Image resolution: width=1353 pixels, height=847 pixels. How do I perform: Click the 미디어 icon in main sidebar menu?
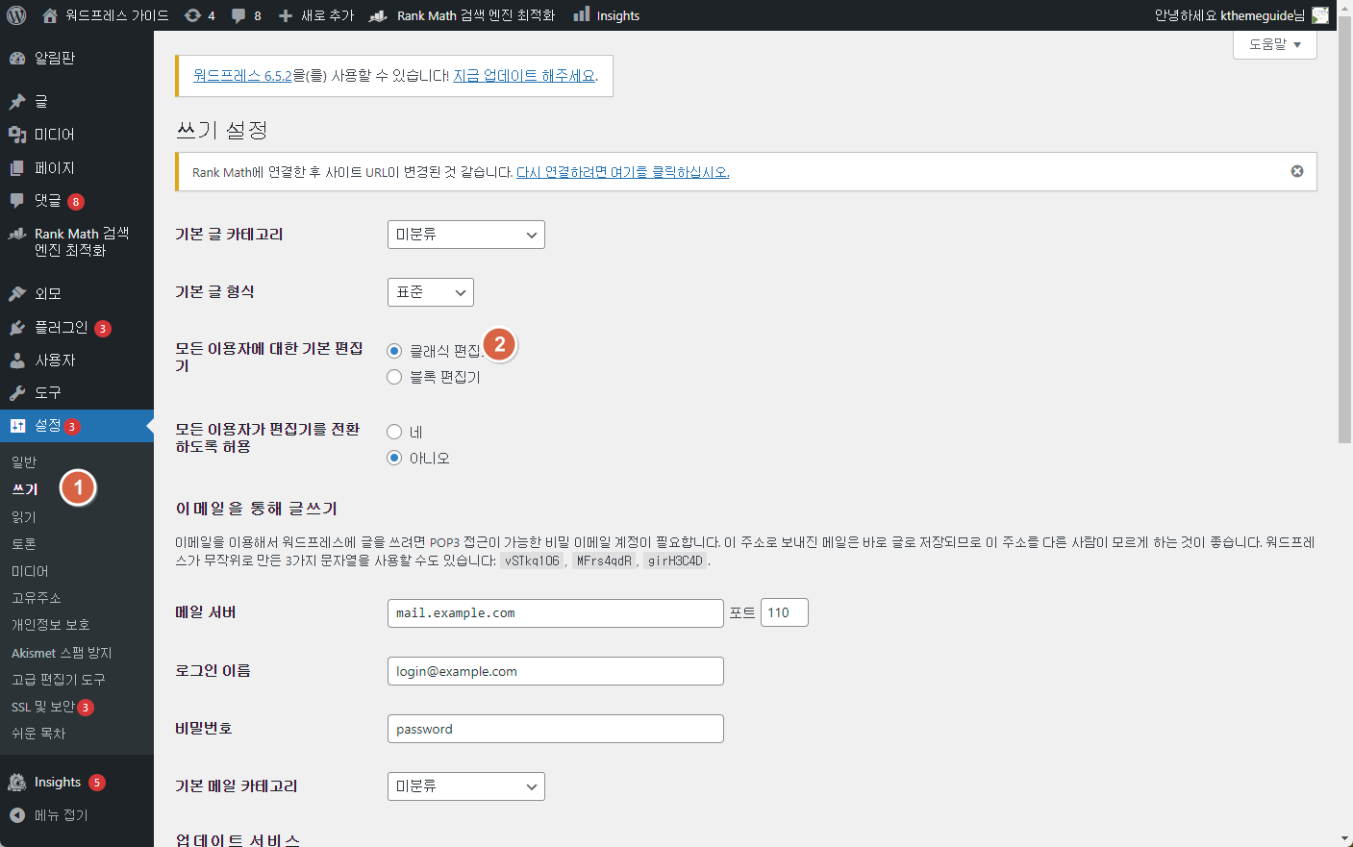coord(17,135)
